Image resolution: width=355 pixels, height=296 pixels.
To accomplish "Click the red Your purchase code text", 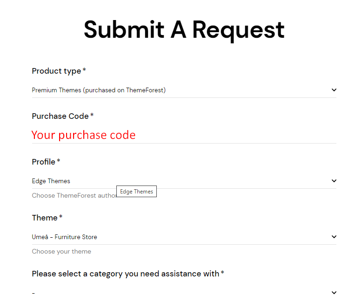I will coord(83,135).
